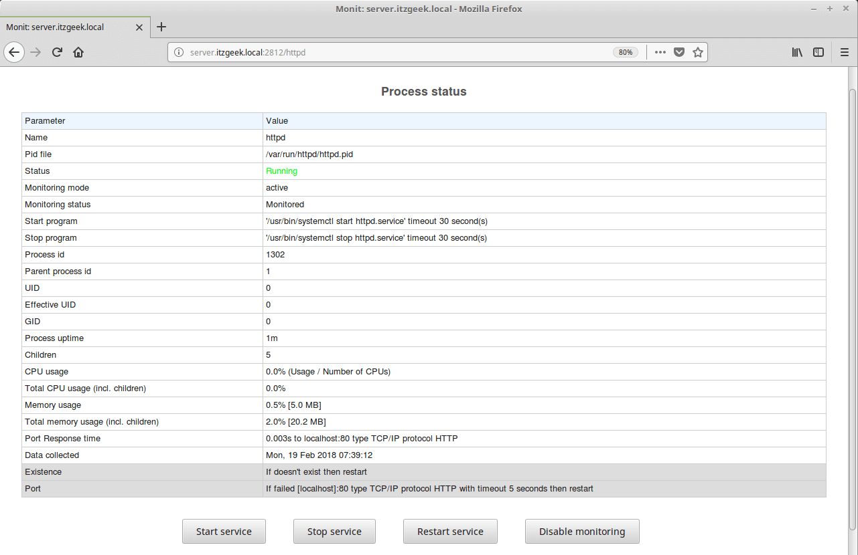This screenshot has width=858, height=555.
Task: Click the Stop program systemctl command value
Action: [x=376, y=238]
